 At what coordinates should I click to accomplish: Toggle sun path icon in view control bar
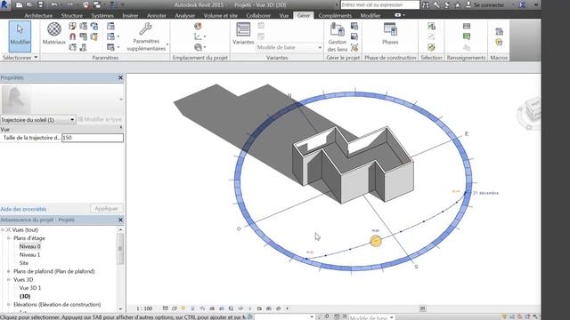183,308
